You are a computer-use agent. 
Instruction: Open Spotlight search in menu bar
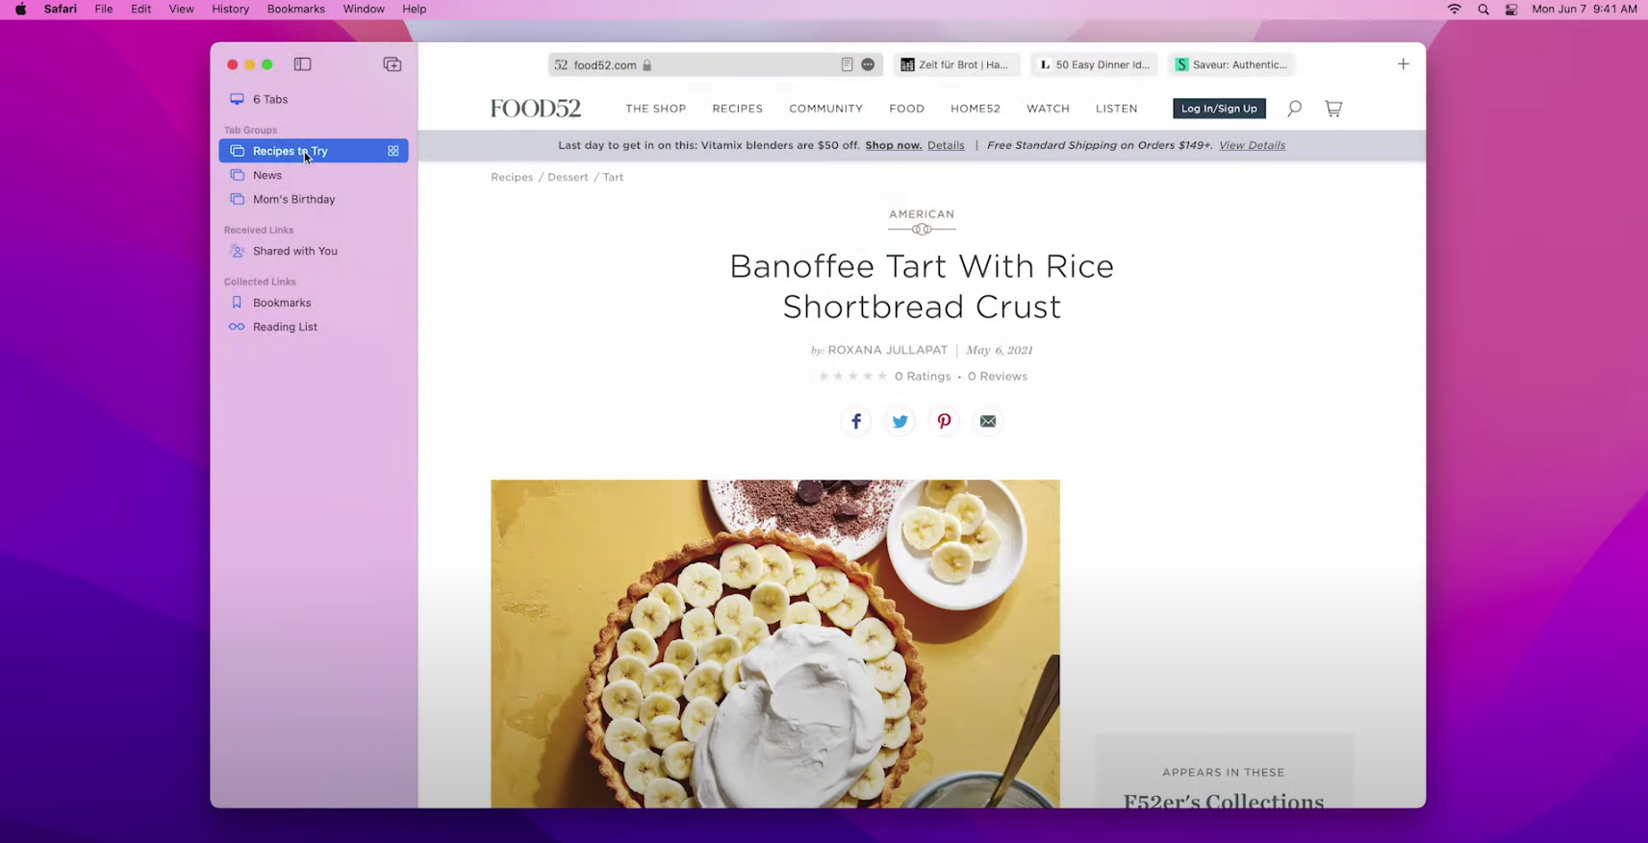(x=1483, y=9)
